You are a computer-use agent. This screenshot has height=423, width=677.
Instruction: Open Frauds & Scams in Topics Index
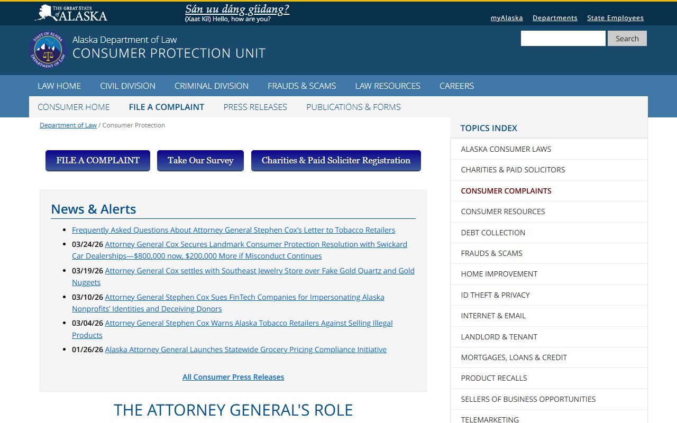[549, 253]
